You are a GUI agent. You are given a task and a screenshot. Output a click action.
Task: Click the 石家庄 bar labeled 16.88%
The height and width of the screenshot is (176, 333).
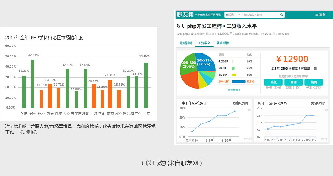(x=76, y=100)
